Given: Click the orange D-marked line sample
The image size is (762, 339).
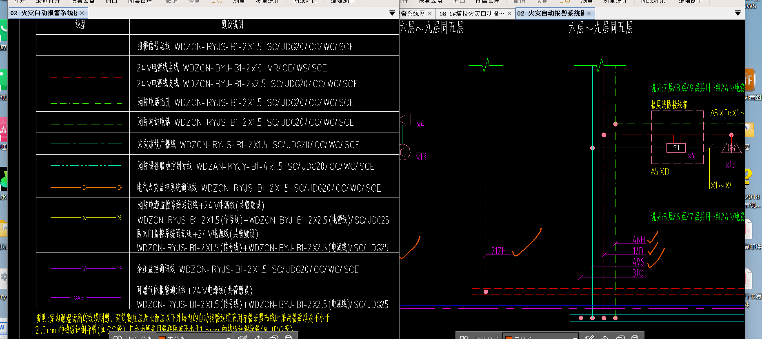Looking at the screenshot, I should click(86, 188).
